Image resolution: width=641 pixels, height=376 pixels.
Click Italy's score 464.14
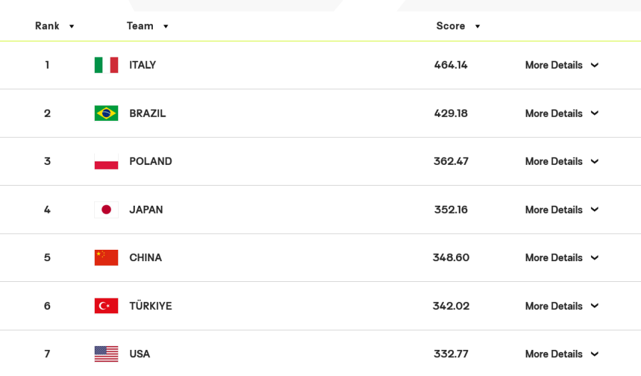point(451,65)
